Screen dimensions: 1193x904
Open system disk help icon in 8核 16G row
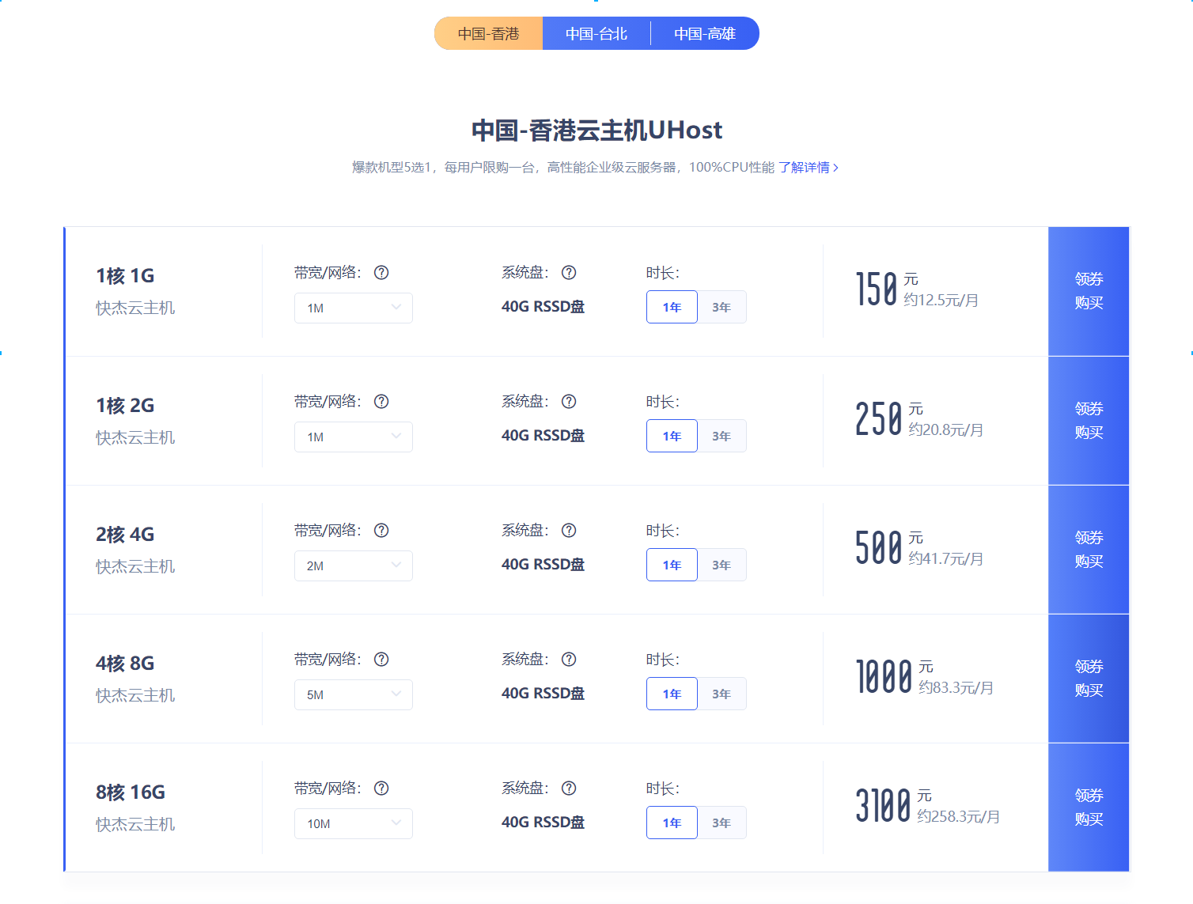pos(569,789)
